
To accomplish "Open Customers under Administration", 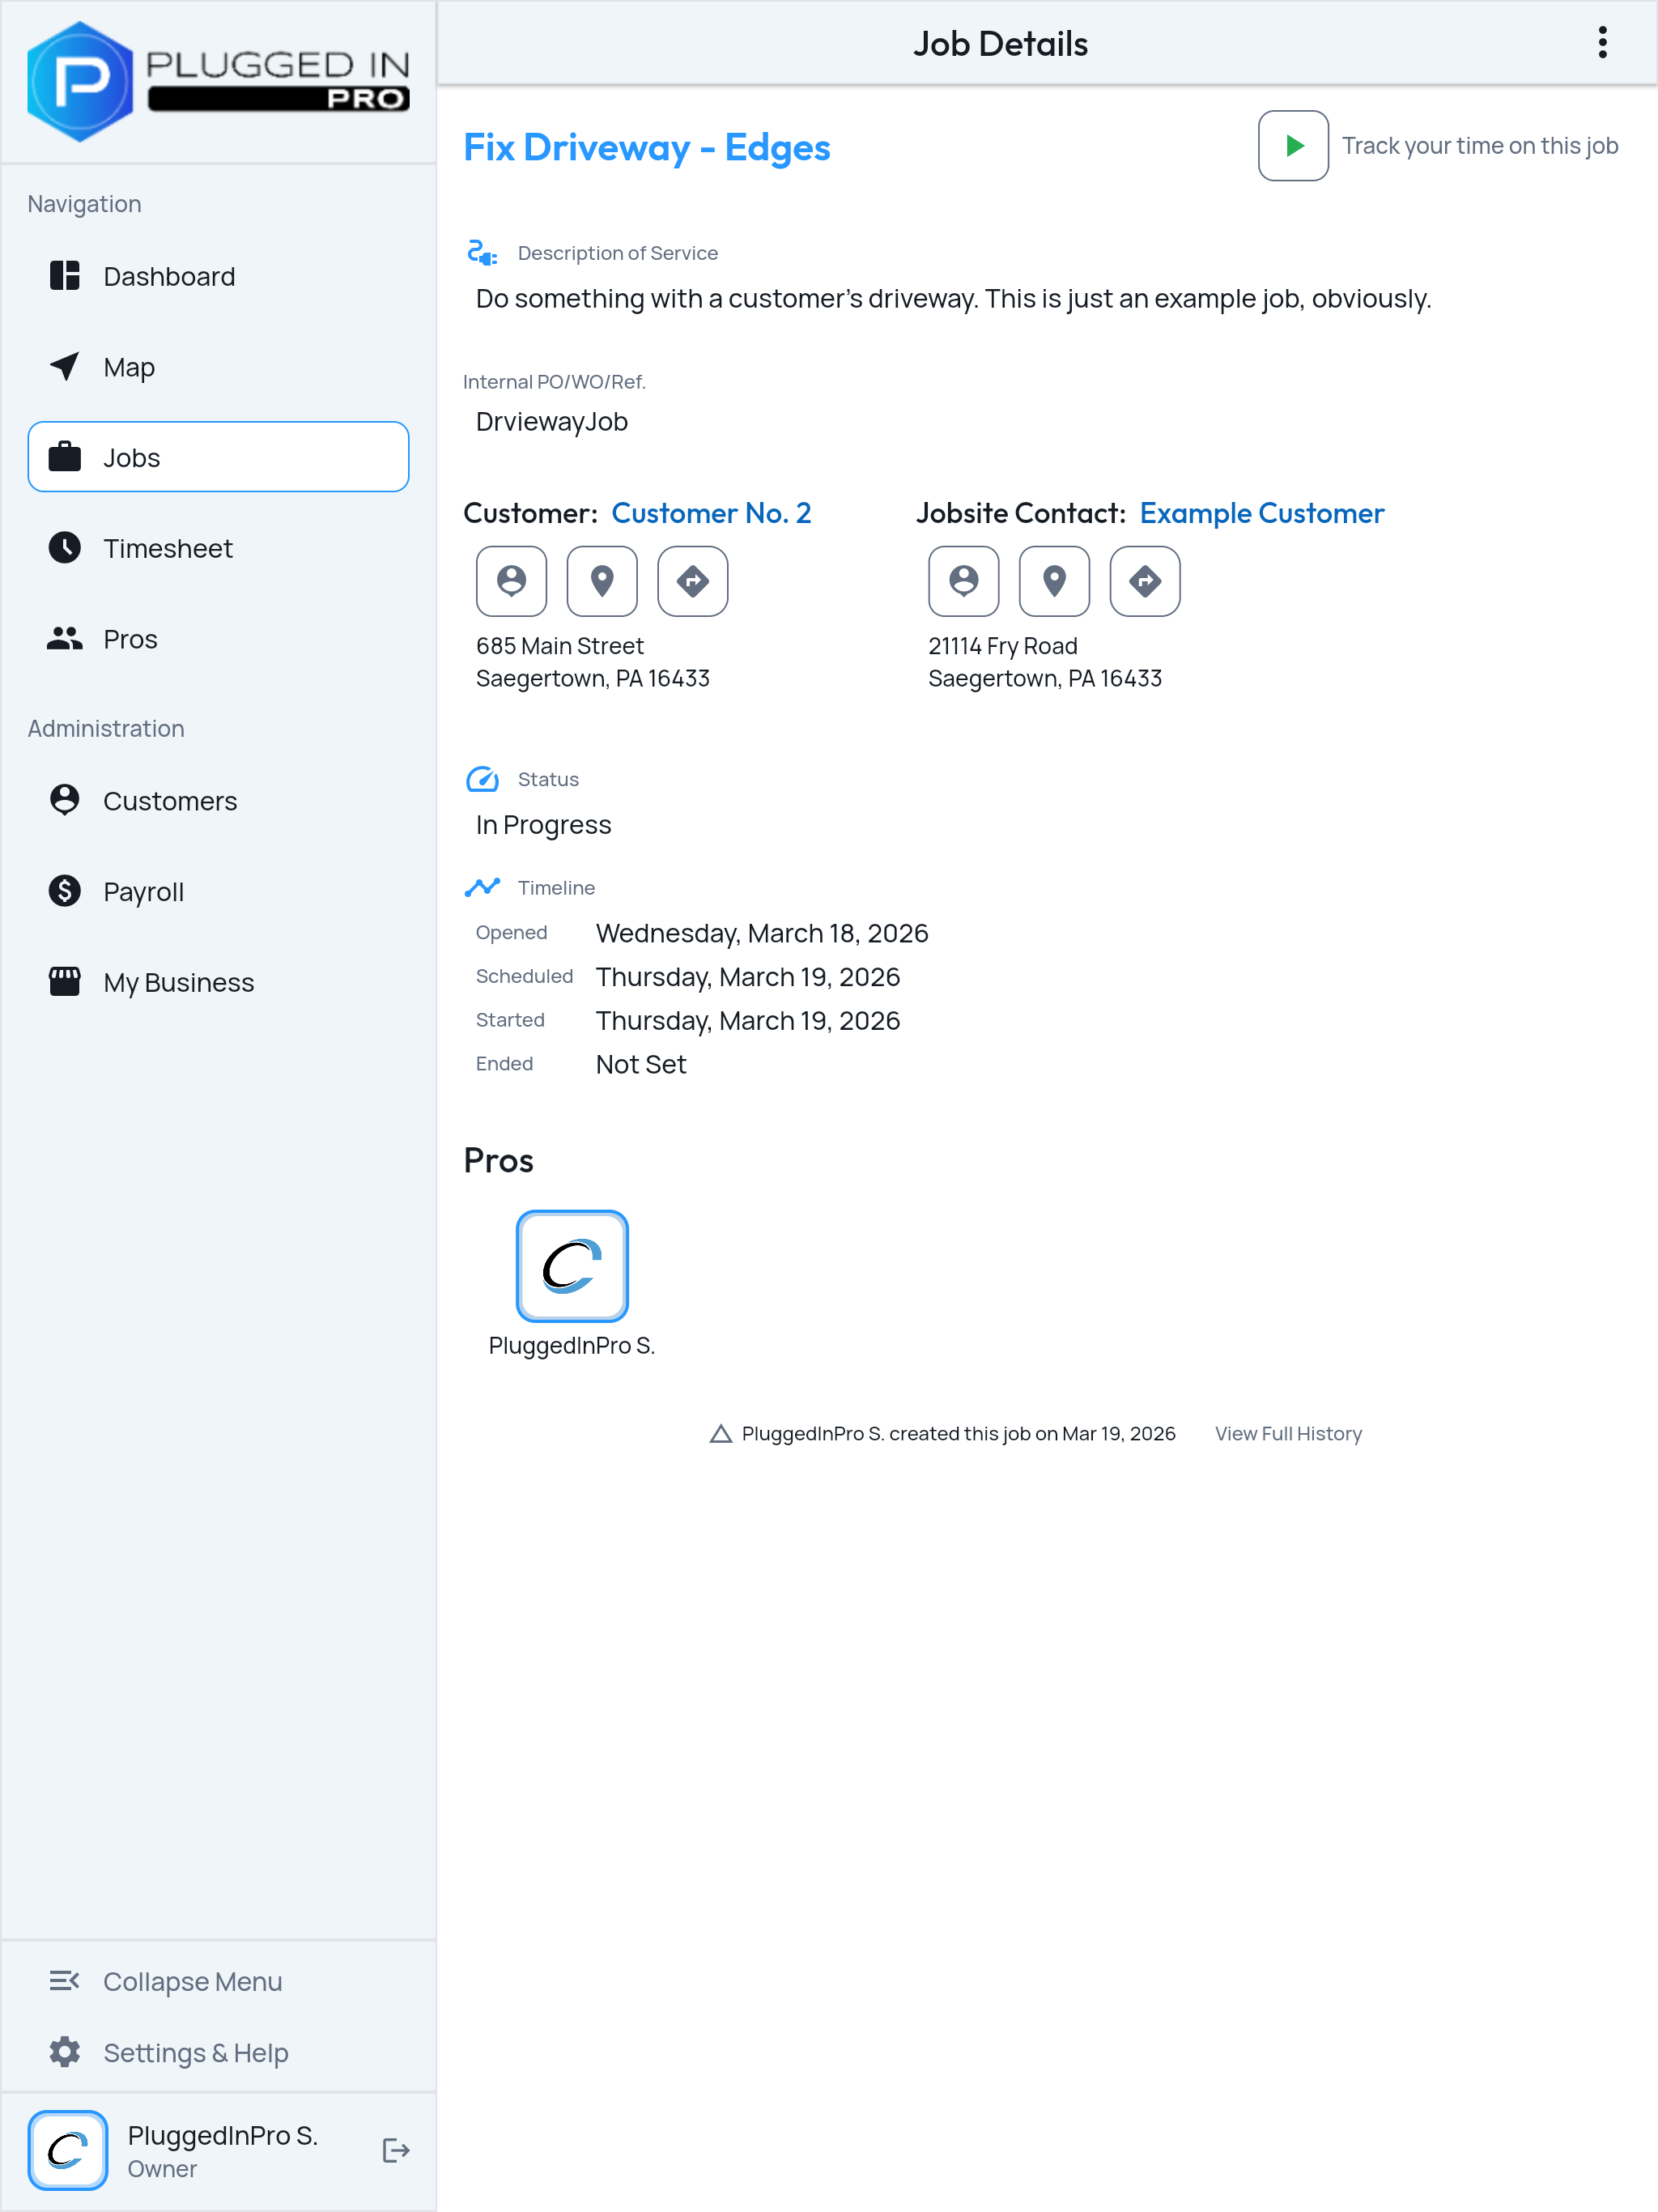I will tap(218, 801).
